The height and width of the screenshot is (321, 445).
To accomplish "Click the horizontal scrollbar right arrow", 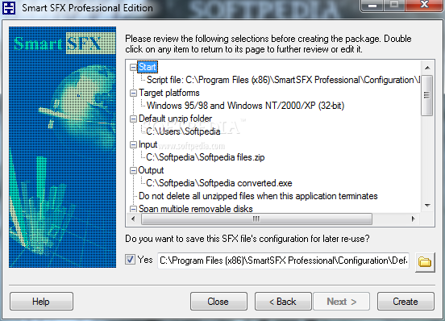I will (414, 219).
